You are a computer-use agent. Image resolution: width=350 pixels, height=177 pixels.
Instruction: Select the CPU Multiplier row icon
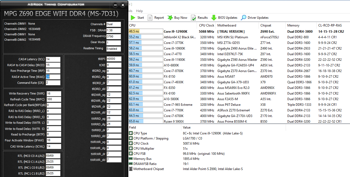point(131,149)
